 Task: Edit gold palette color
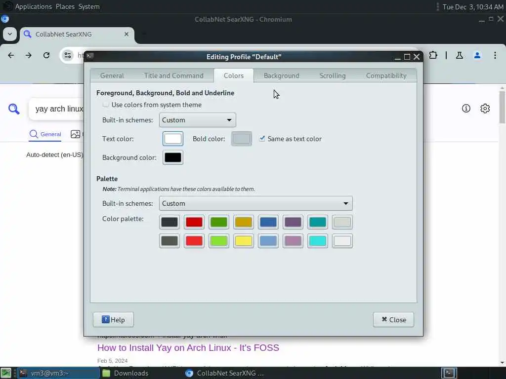[243, 222]
